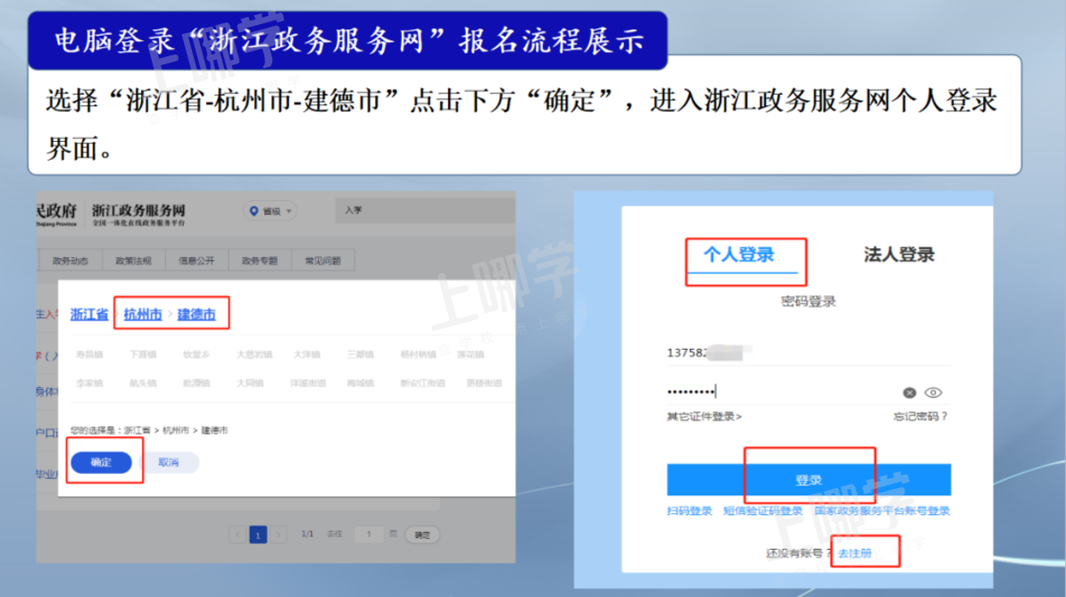Choose 大同镇 from the town list

(x=249, y=383)
